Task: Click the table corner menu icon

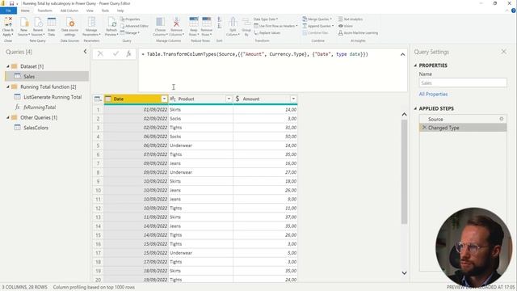Action: click(98, 99)
